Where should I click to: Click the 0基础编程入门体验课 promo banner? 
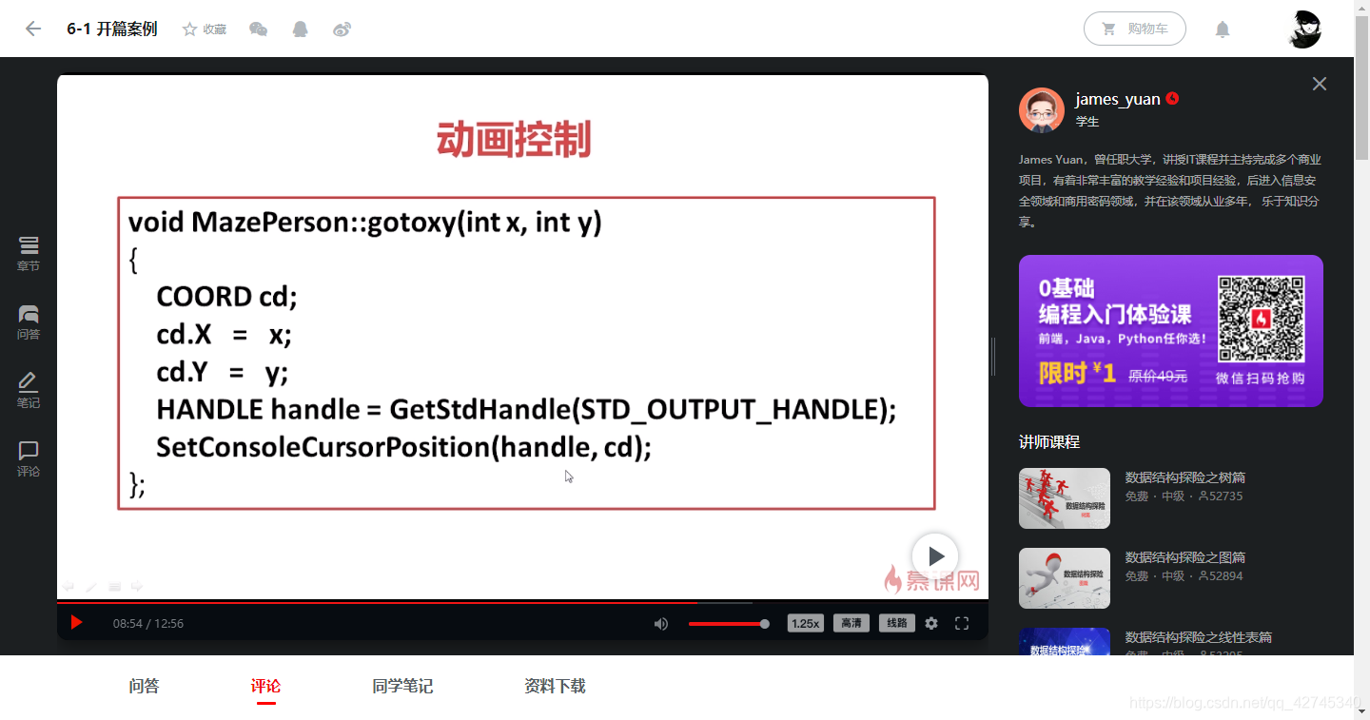[x=1171, y=331]
